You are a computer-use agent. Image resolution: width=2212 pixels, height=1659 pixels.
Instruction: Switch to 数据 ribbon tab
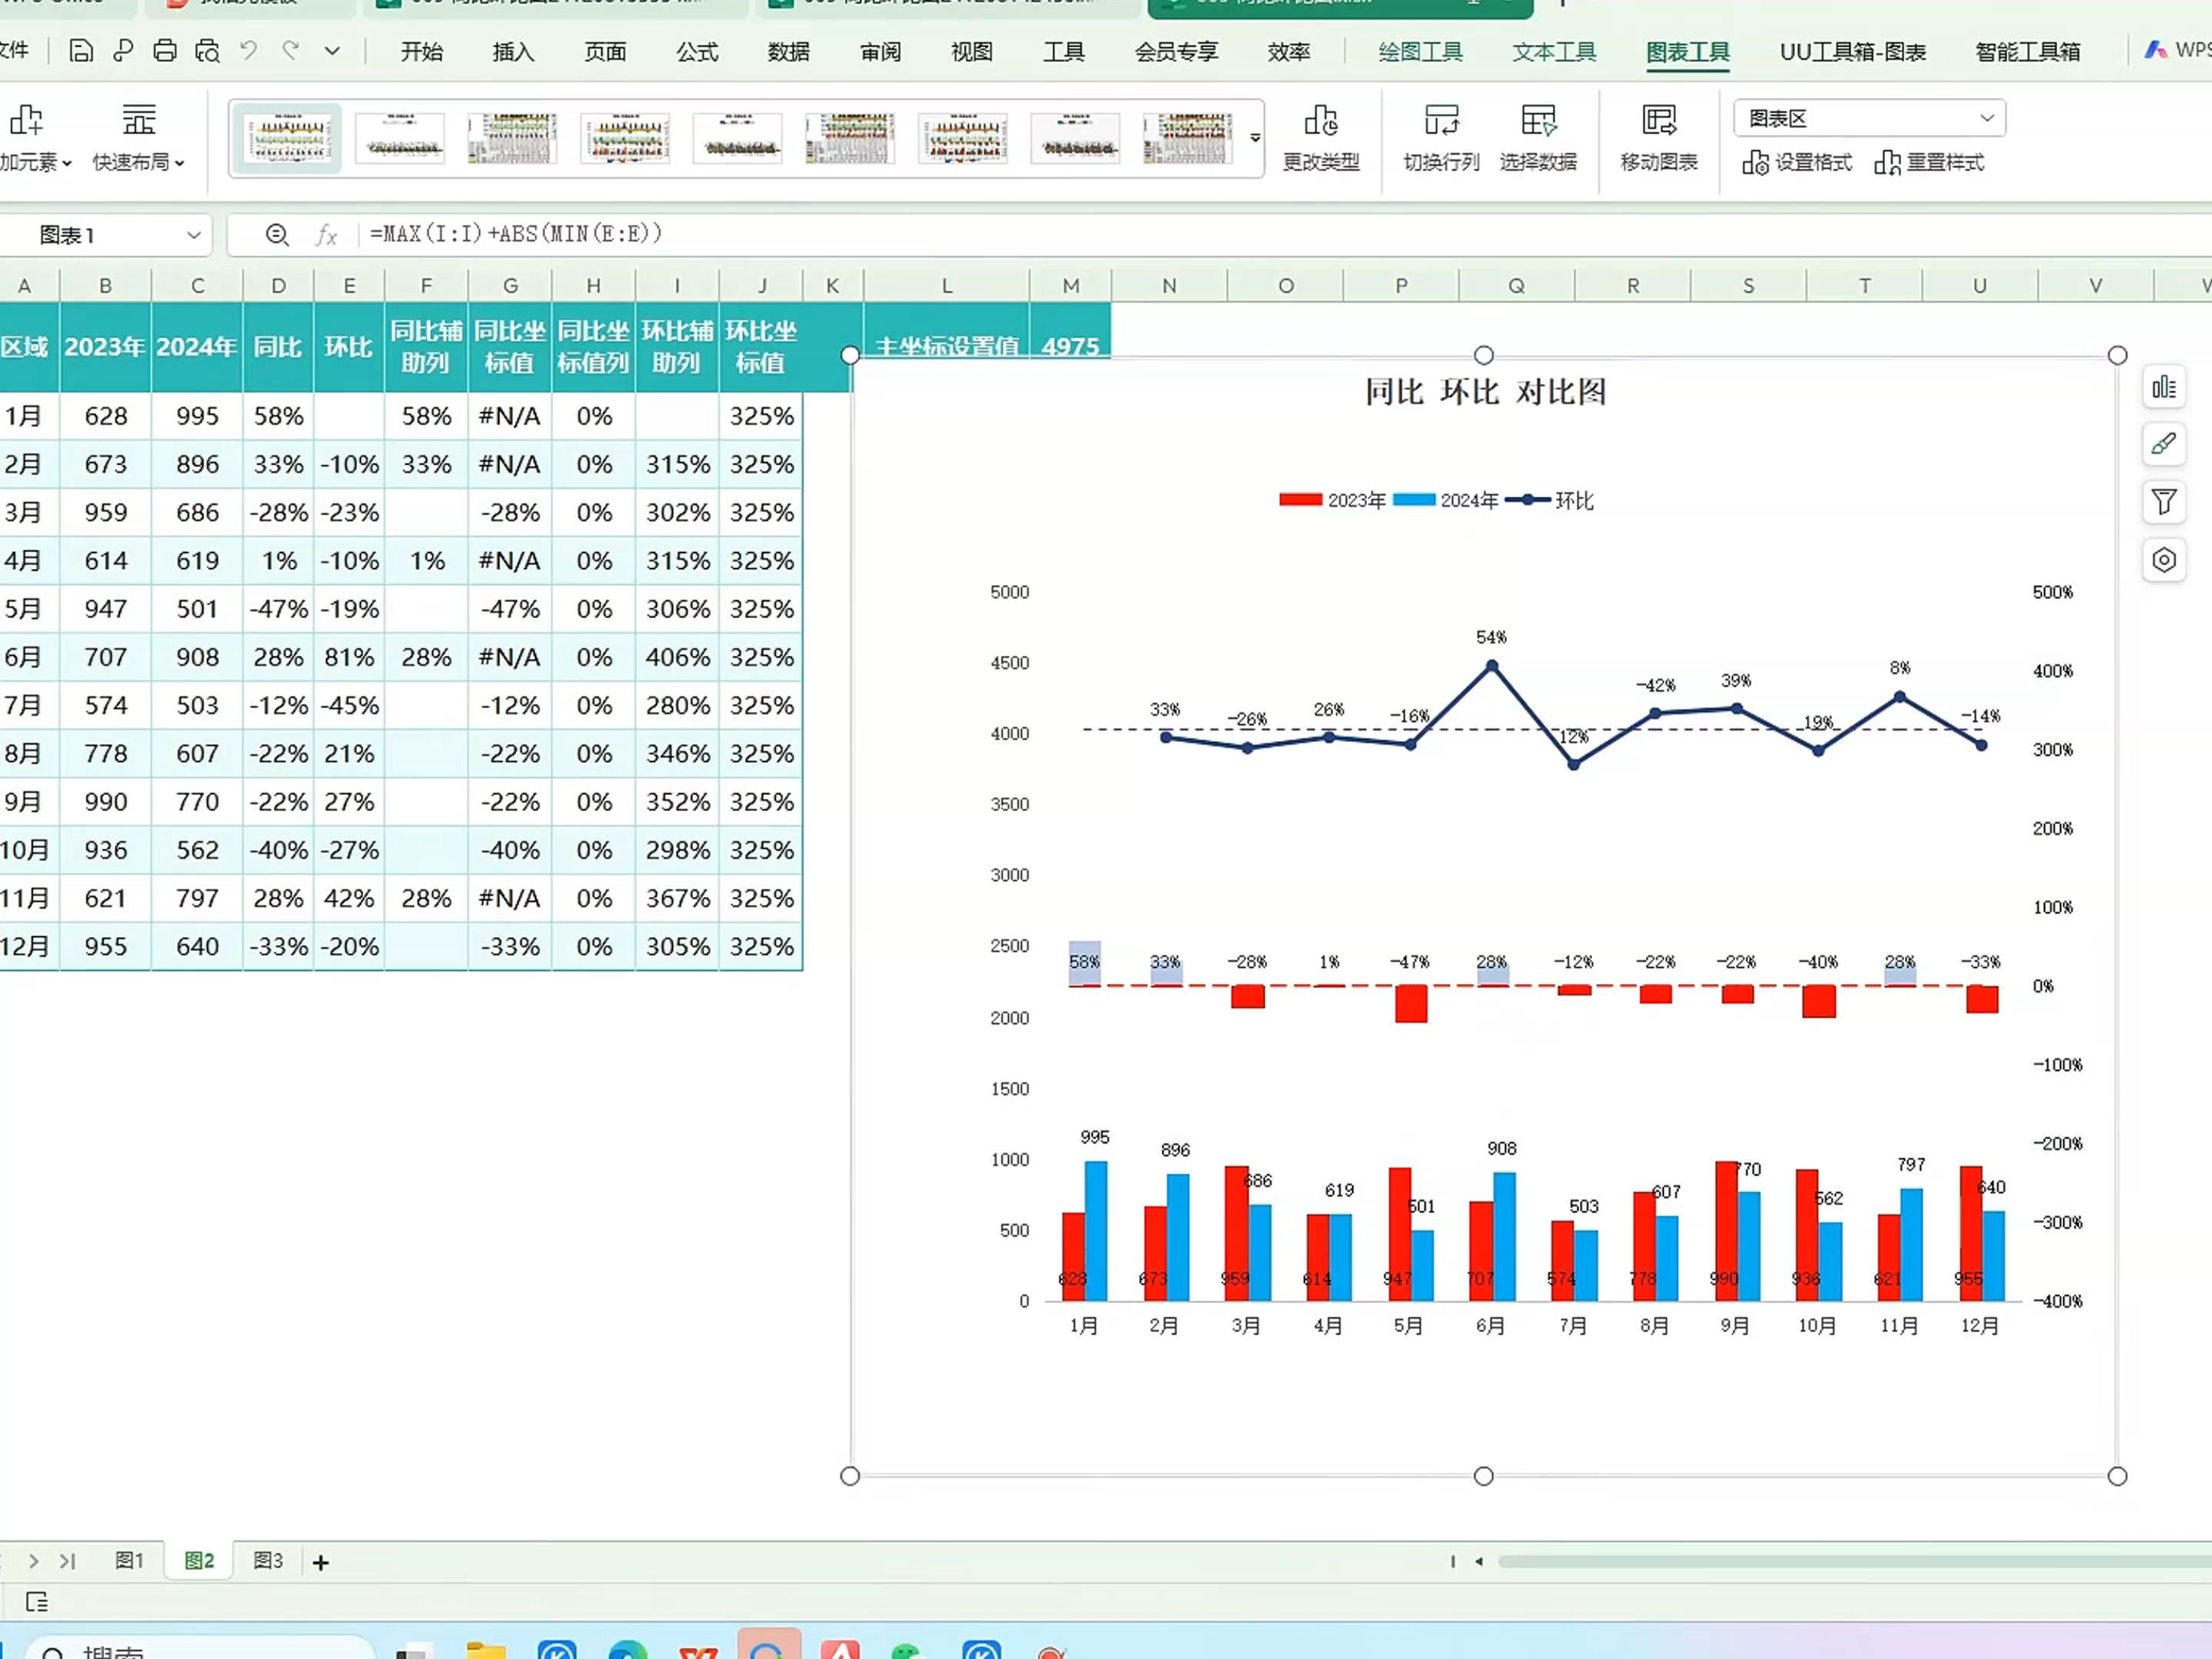pos(788,52)
